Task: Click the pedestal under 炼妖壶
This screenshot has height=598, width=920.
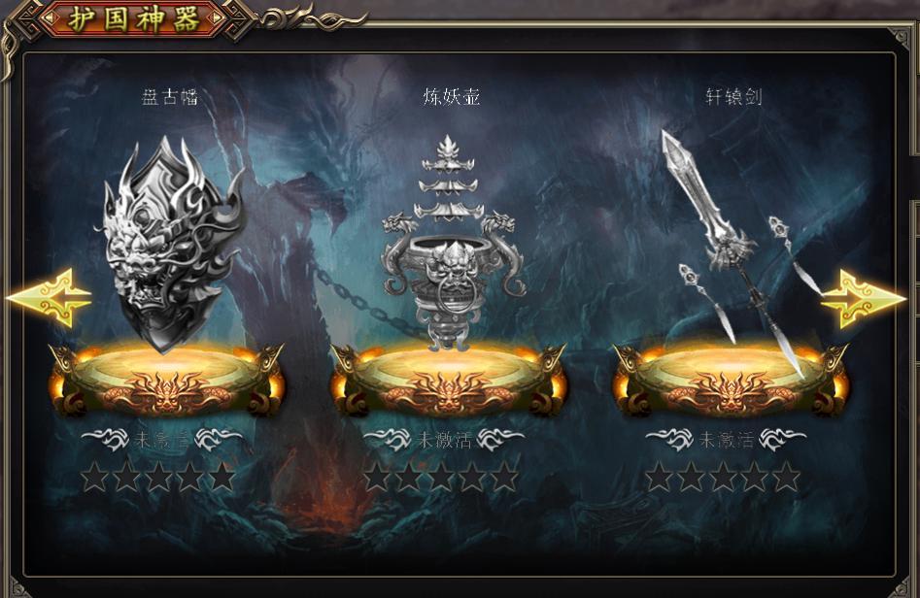Action: pos(449,380)
